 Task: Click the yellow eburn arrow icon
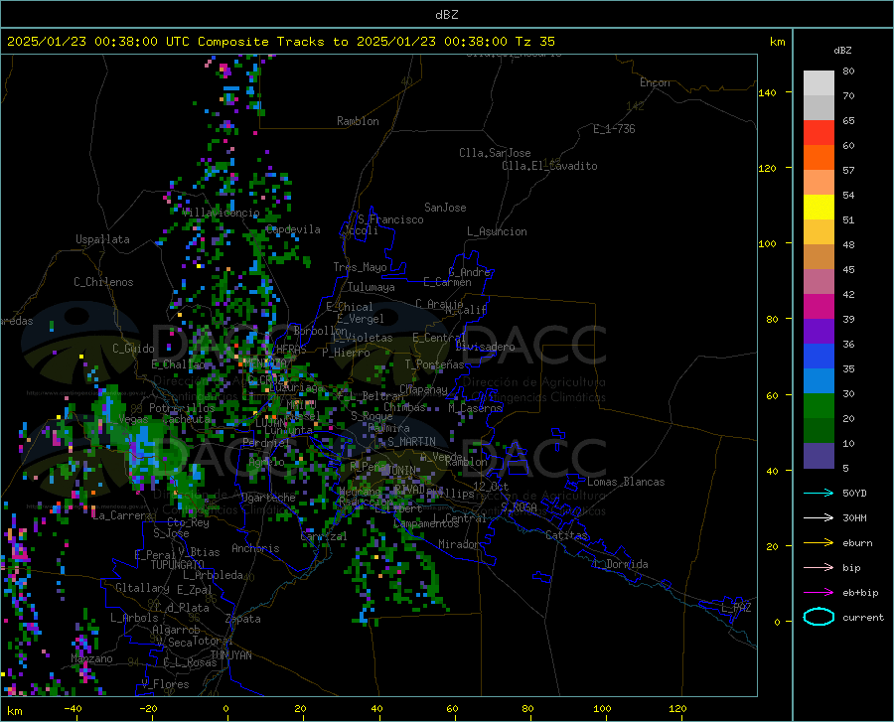(x=819, y=542)
